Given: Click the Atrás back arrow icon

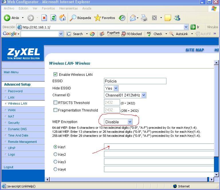Looking at the screenshot, I should tap(7, 18).
